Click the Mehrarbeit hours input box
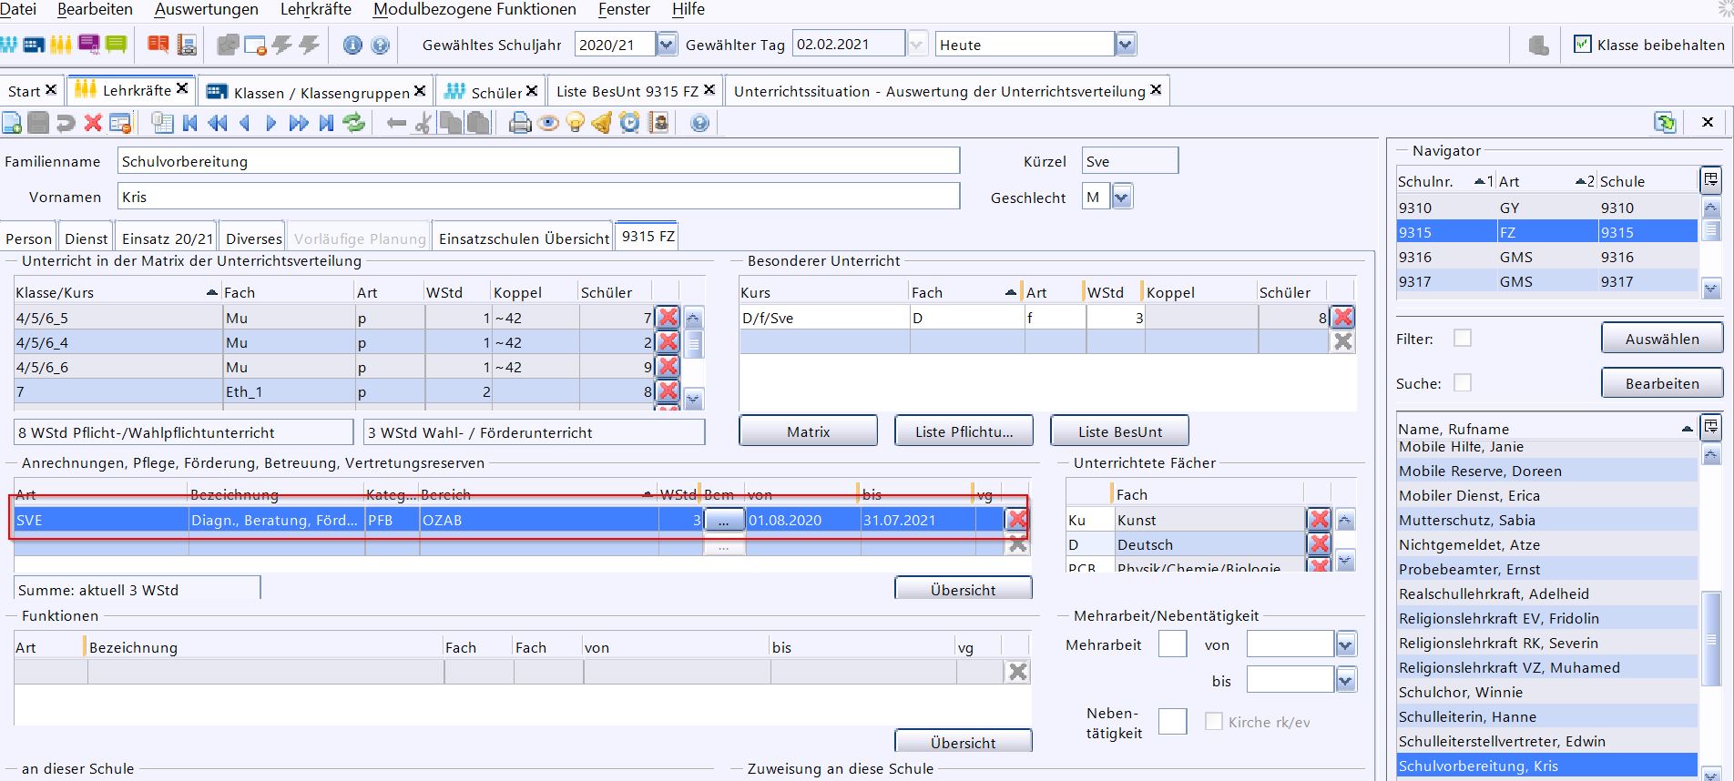Screen dimensions: 1734x781 click(1172, 644)
